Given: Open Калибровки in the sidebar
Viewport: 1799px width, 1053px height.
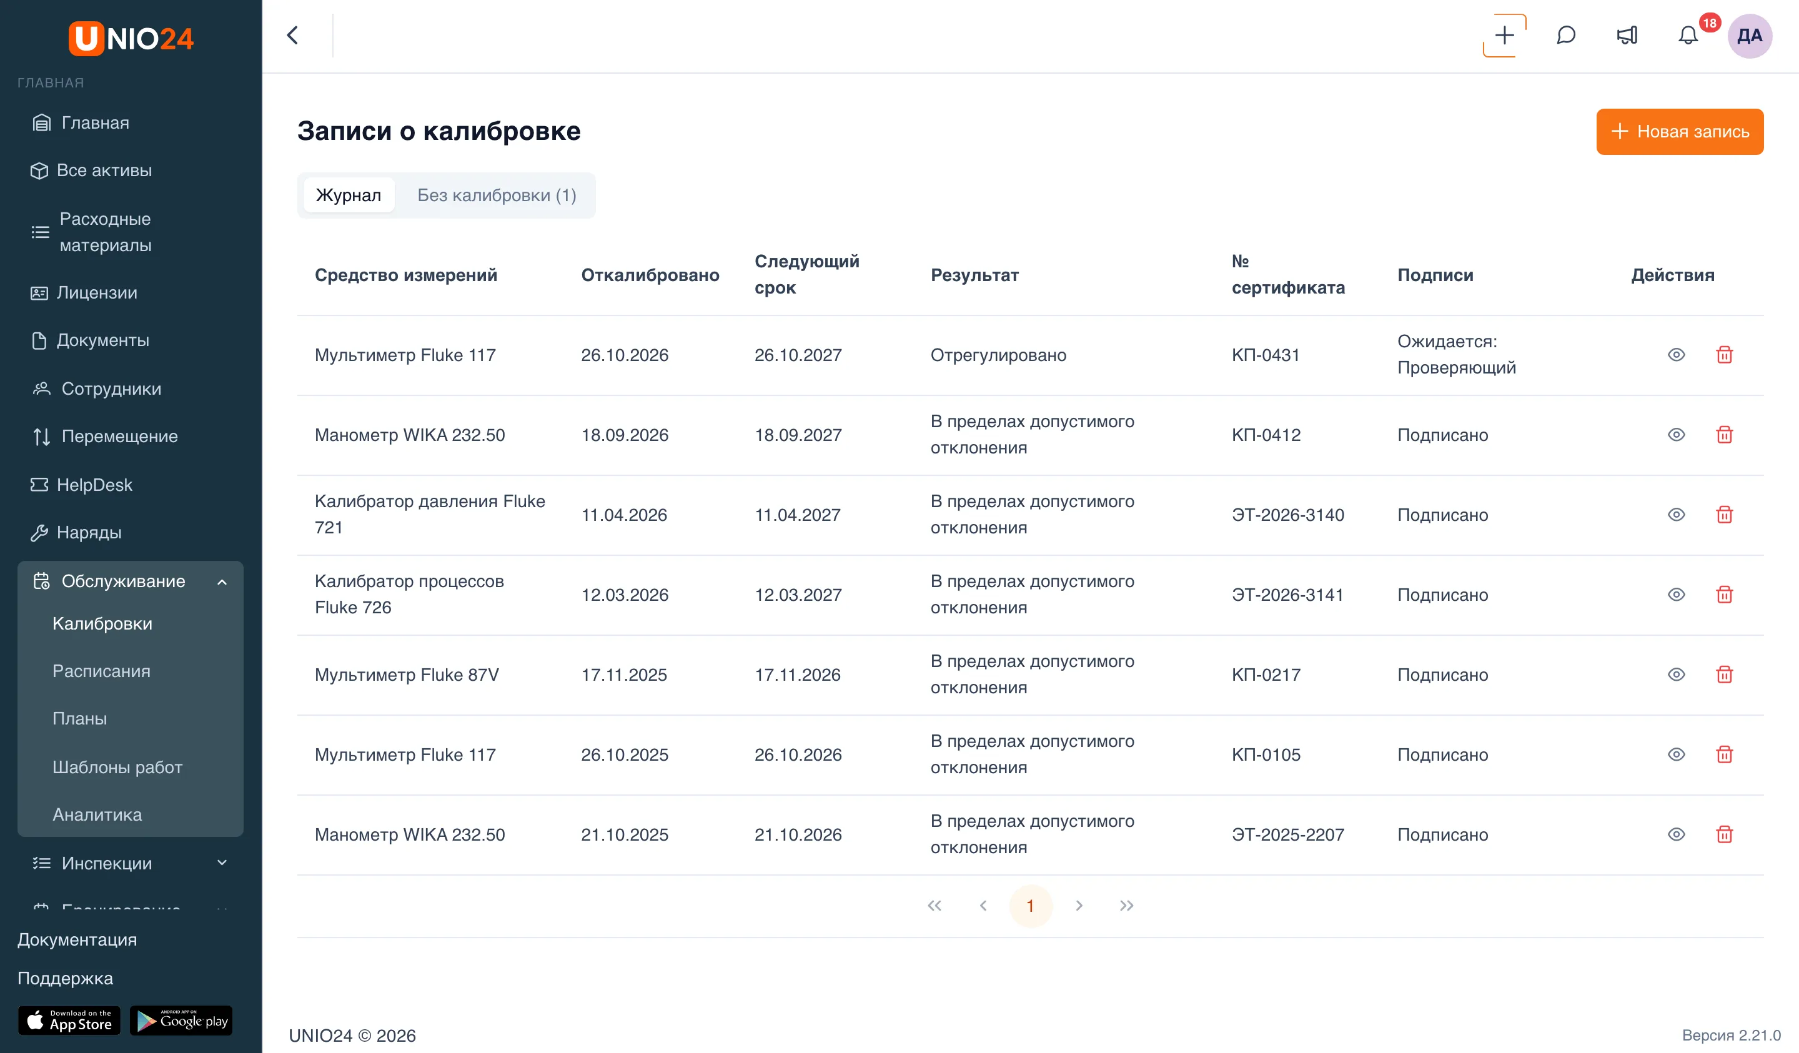Looking at the screenshot, I should 102,623.
